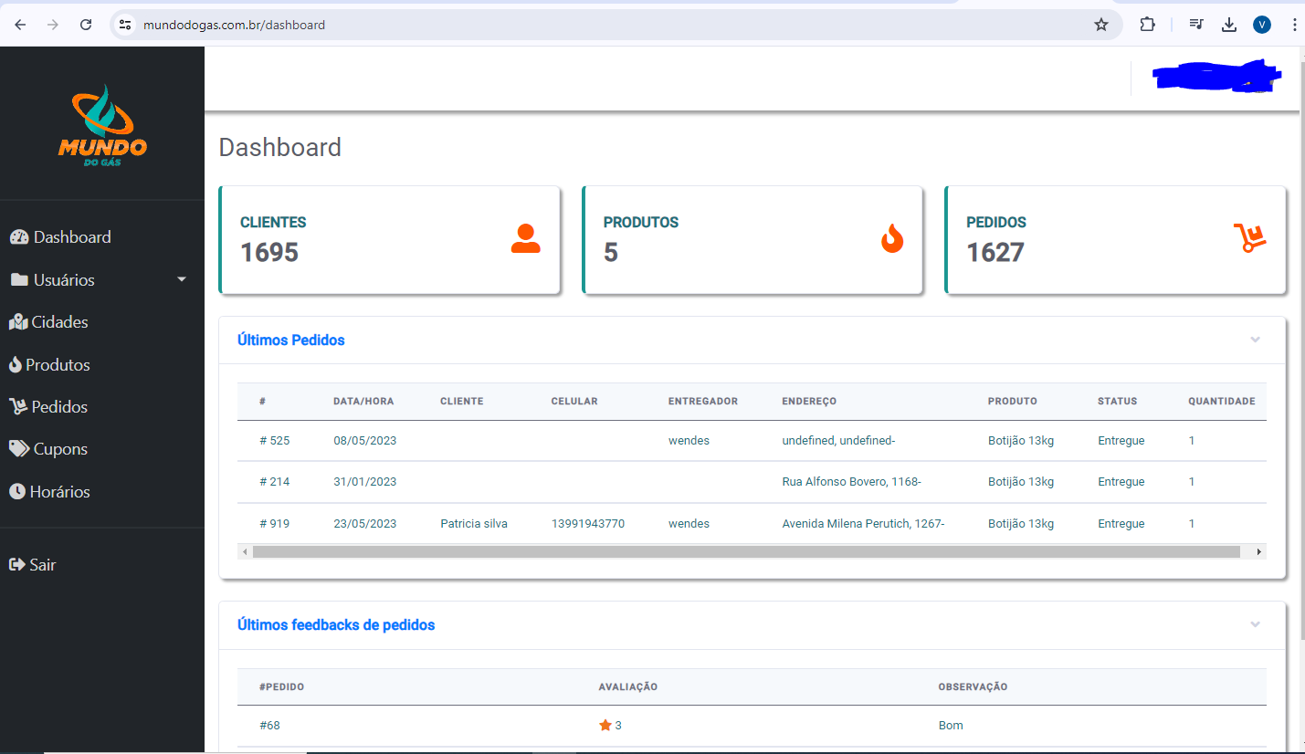This screenshot has width=1305, height=754.
Task: Open Chrome downloads icon
Action: (x=1228, y=25)
